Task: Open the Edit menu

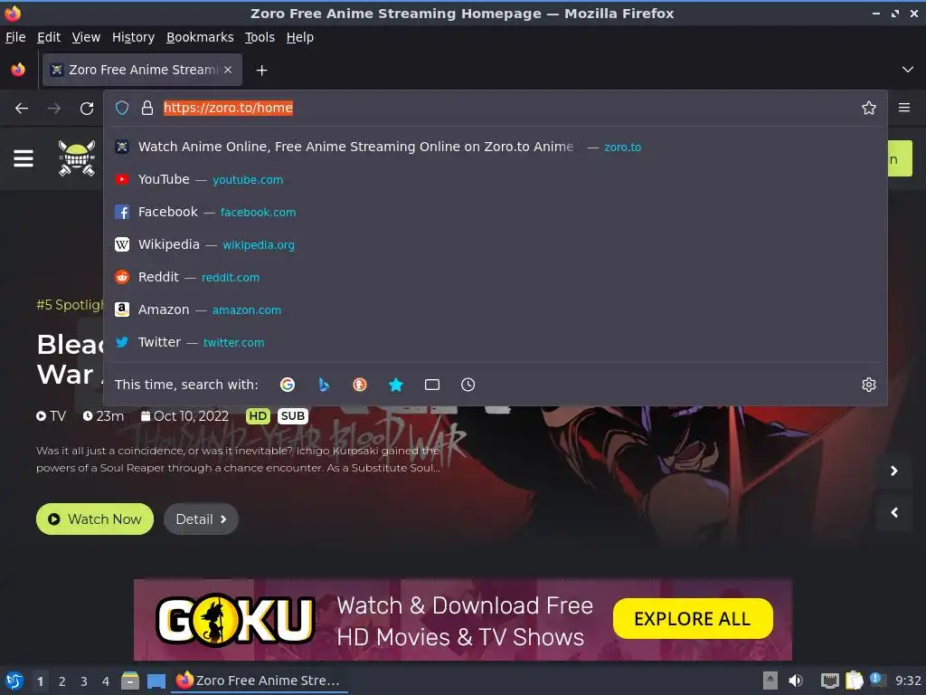Action: pyautogui.click(x=49, y=37)
